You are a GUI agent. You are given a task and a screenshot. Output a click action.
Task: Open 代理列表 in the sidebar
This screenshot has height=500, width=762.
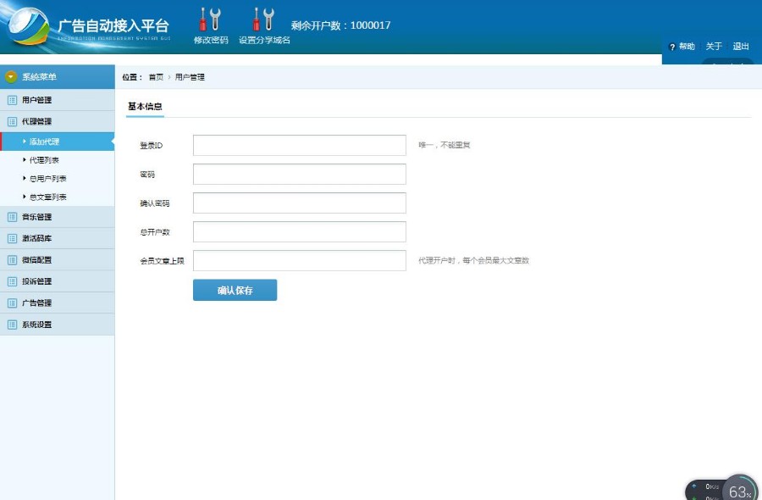(x=44, y=160)
